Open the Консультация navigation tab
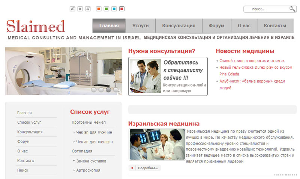 click(x=178, y=26)
